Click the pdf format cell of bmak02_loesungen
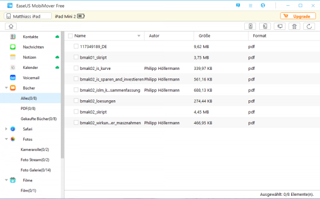This screenshot has width=320, height=199. 251,101
